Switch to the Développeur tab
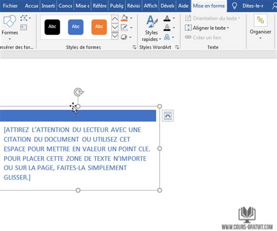The width and height of the screenshot is (277, 231). [x=167, y=6]
